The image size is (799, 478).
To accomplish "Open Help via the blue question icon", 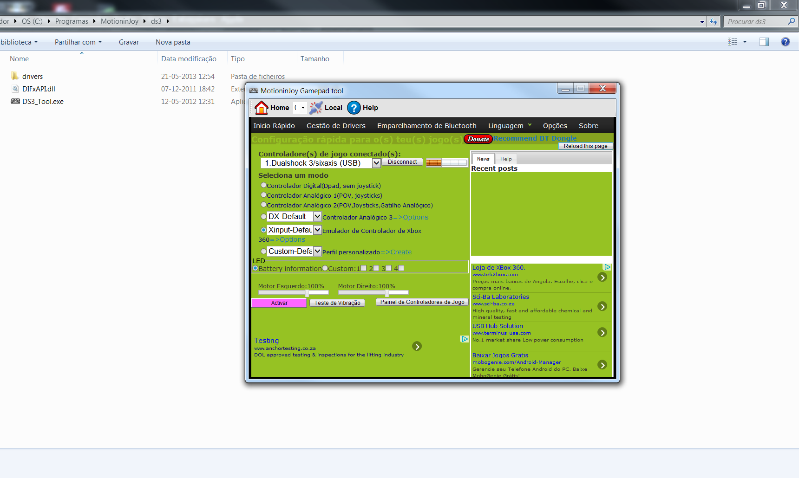I will click(x=354, y=108).
